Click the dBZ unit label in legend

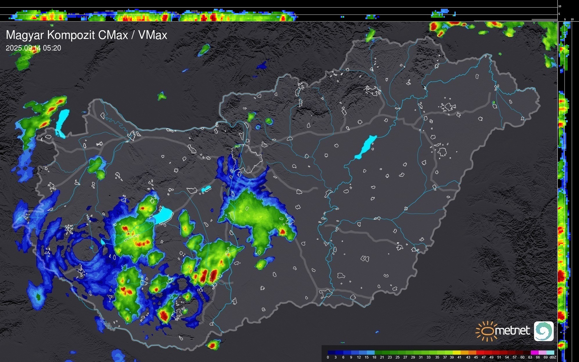[x=553, y=357]
